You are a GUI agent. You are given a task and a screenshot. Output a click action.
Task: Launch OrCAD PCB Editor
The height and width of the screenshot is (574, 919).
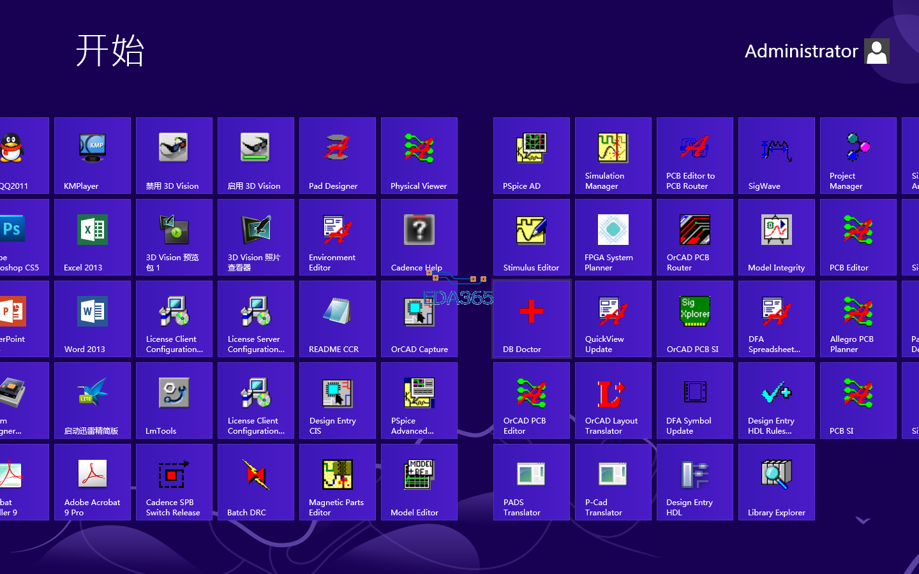coord(532,401)
